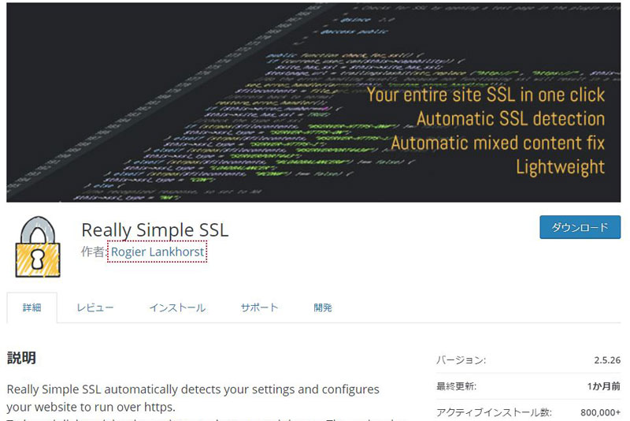This screenshot has height=421, width=630.
Task: Switch to the 開発 tab
Action: click(323, 307)
